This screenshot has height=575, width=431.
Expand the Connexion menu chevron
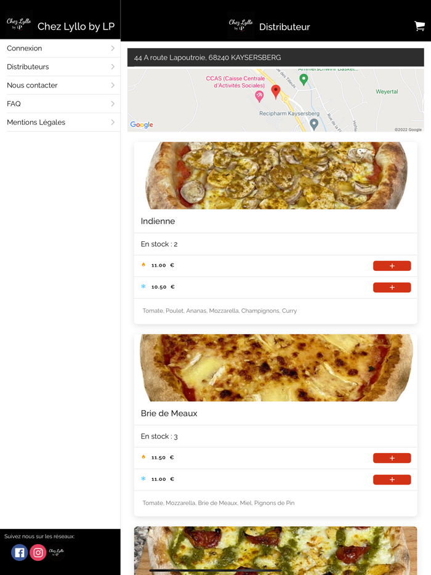[x=113, y=48]
